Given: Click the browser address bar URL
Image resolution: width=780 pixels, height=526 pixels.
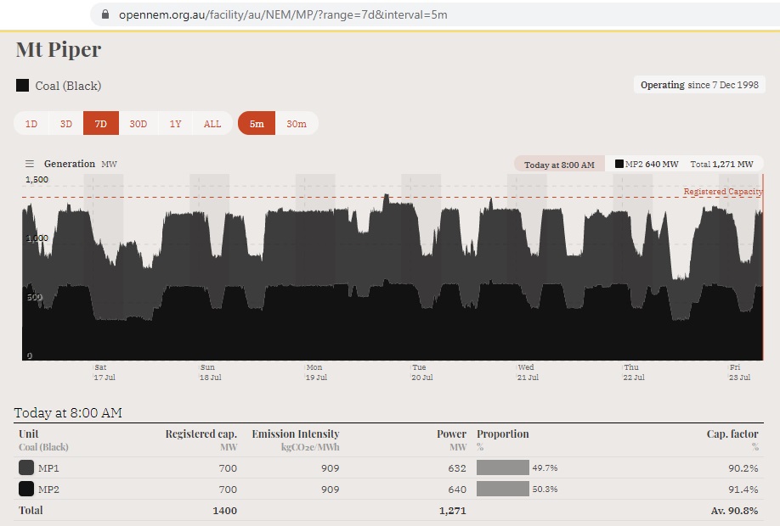Looking at the screenshot, I should [x=283, y=15].
